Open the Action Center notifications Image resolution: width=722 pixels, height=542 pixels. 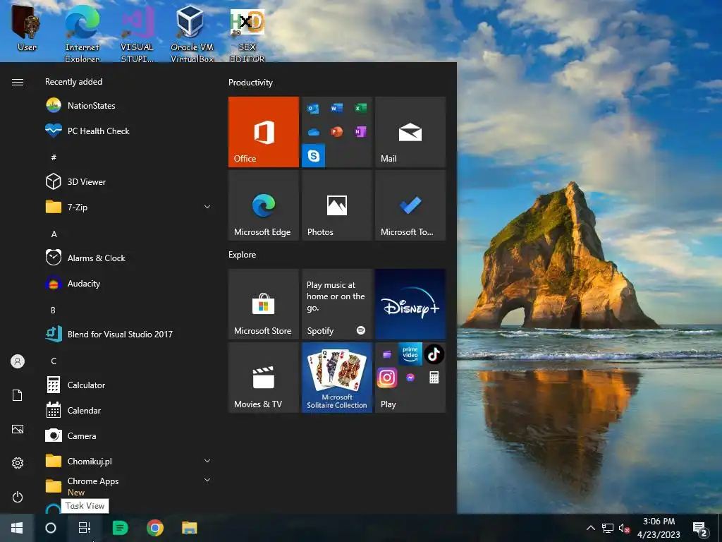click(700, 529)
